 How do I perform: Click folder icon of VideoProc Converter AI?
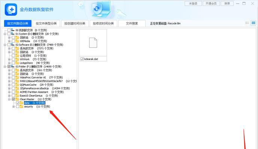click(17, 77)
